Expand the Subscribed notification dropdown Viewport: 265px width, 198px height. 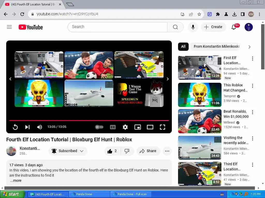click(x=68, y=151)
